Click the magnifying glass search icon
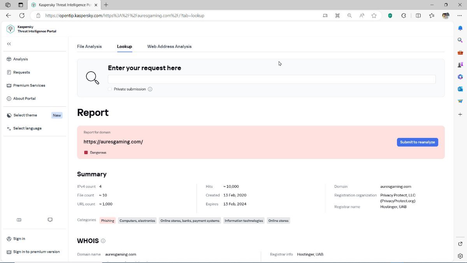Image resolution: width=467 pixels, height=263 pixels. (93, 78)
